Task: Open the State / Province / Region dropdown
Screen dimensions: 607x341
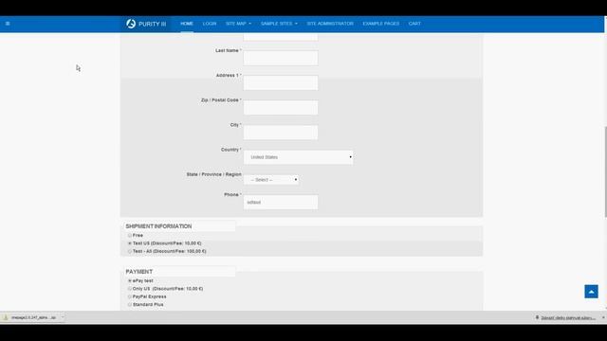Action: pyautogui.click(x=271, y=180)
